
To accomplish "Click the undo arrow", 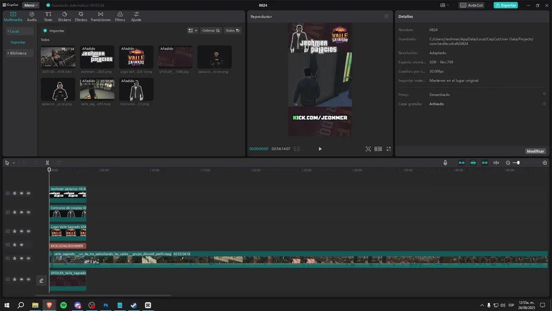I will tap(24, 163).
